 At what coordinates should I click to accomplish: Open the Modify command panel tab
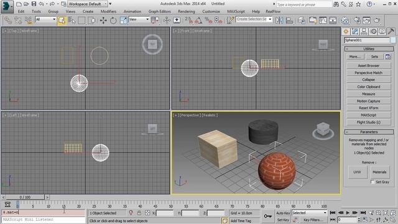pos(355,32)
